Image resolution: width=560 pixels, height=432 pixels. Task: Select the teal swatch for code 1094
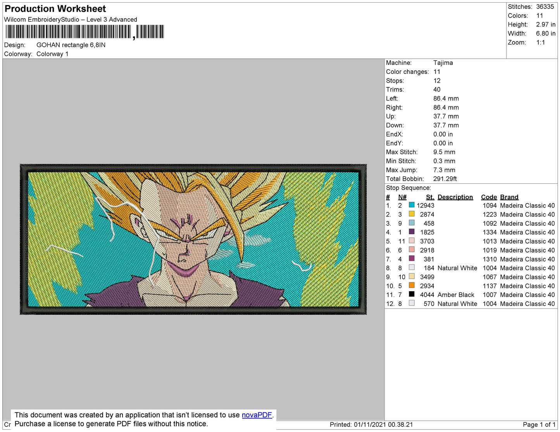[x=412, y=205]
